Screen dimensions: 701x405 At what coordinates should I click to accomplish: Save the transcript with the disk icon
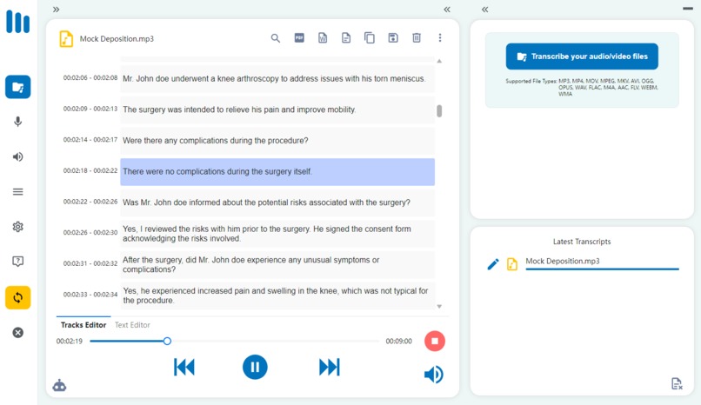393,38
